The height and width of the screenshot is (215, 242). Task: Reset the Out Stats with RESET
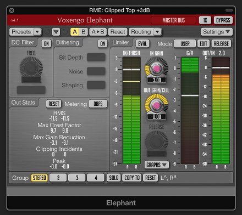tap(54, 104)
